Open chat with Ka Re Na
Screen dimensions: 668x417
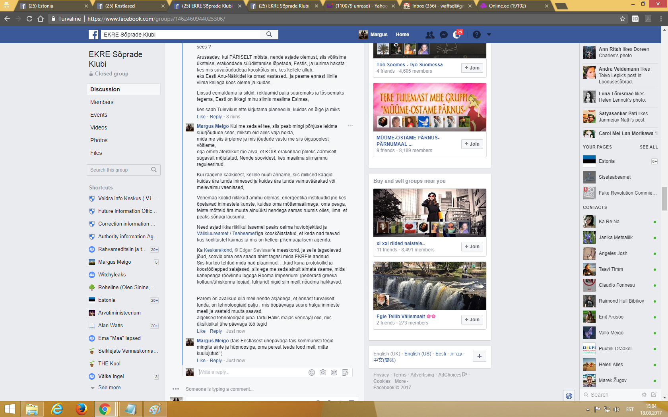620,222
